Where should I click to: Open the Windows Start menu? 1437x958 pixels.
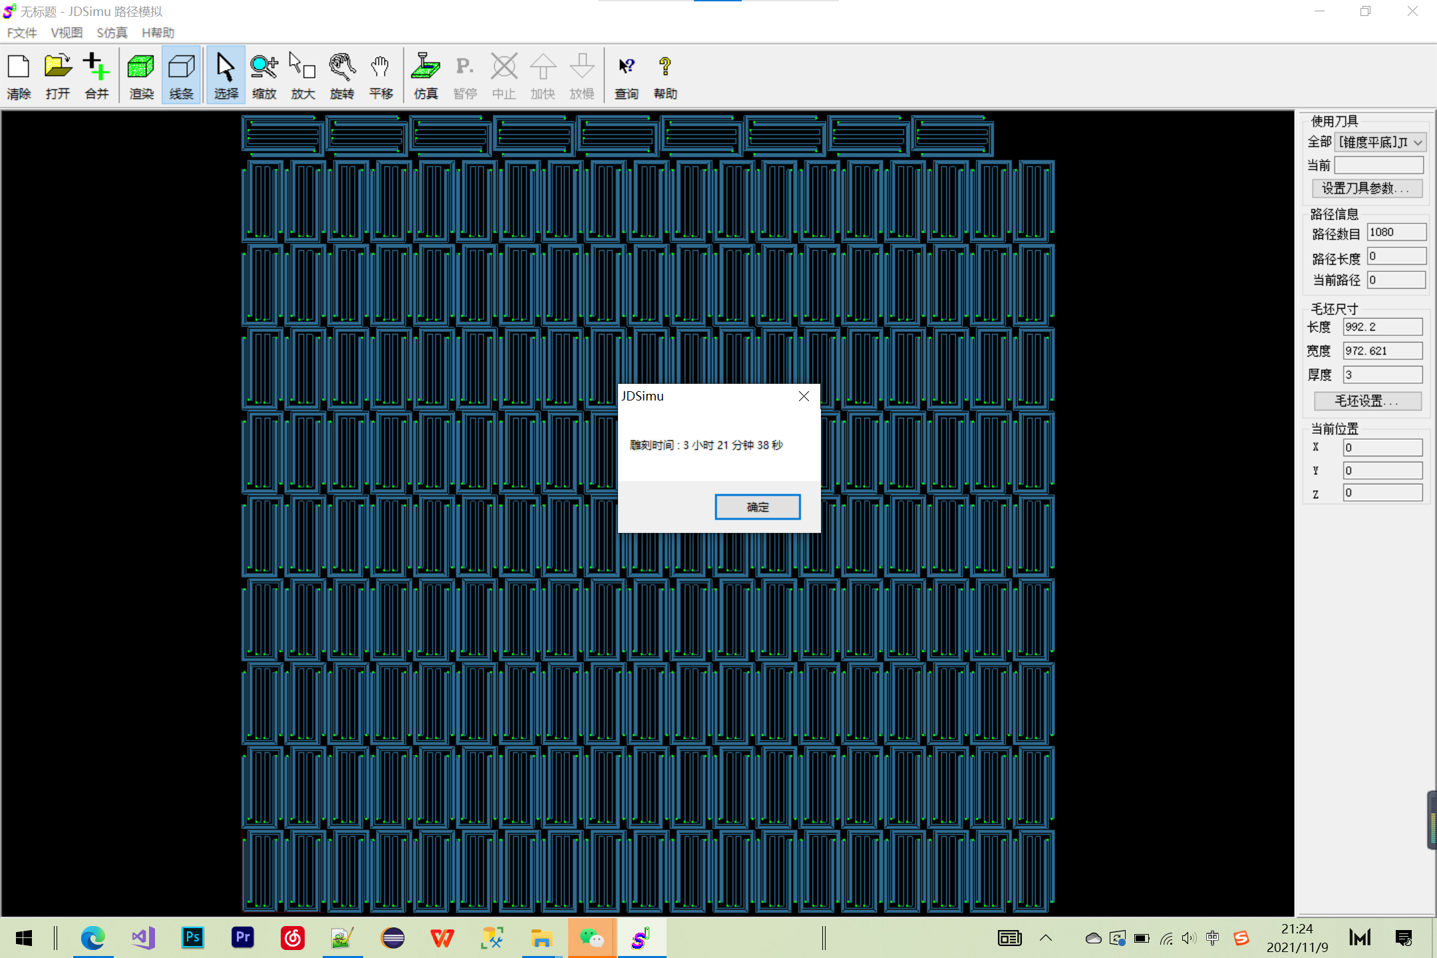click(x=24, y=938)
